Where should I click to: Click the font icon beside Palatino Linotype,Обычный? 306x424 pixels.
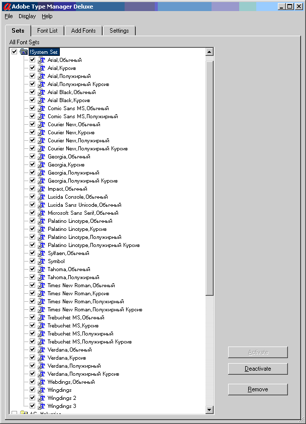click(41, 221)
